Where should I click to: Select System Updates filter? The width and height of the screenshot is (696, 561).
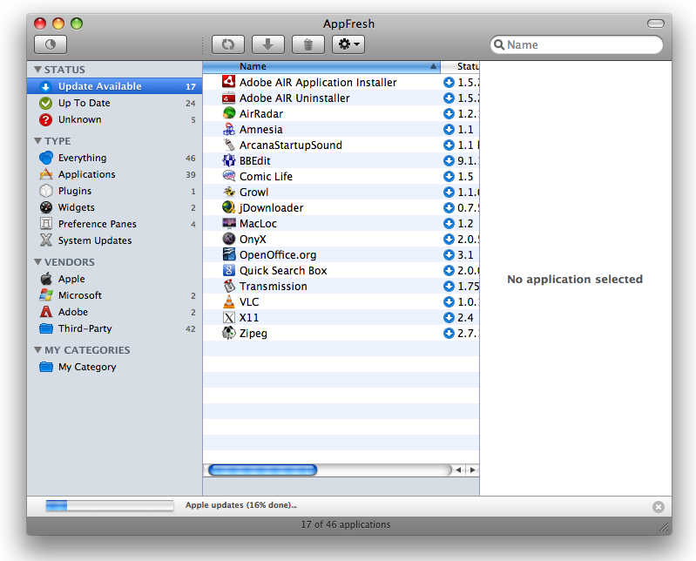point(114,240)
